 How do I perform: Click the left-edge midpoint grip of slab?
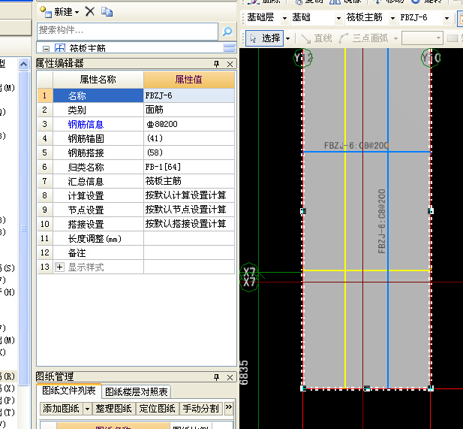tap(303, 211)
